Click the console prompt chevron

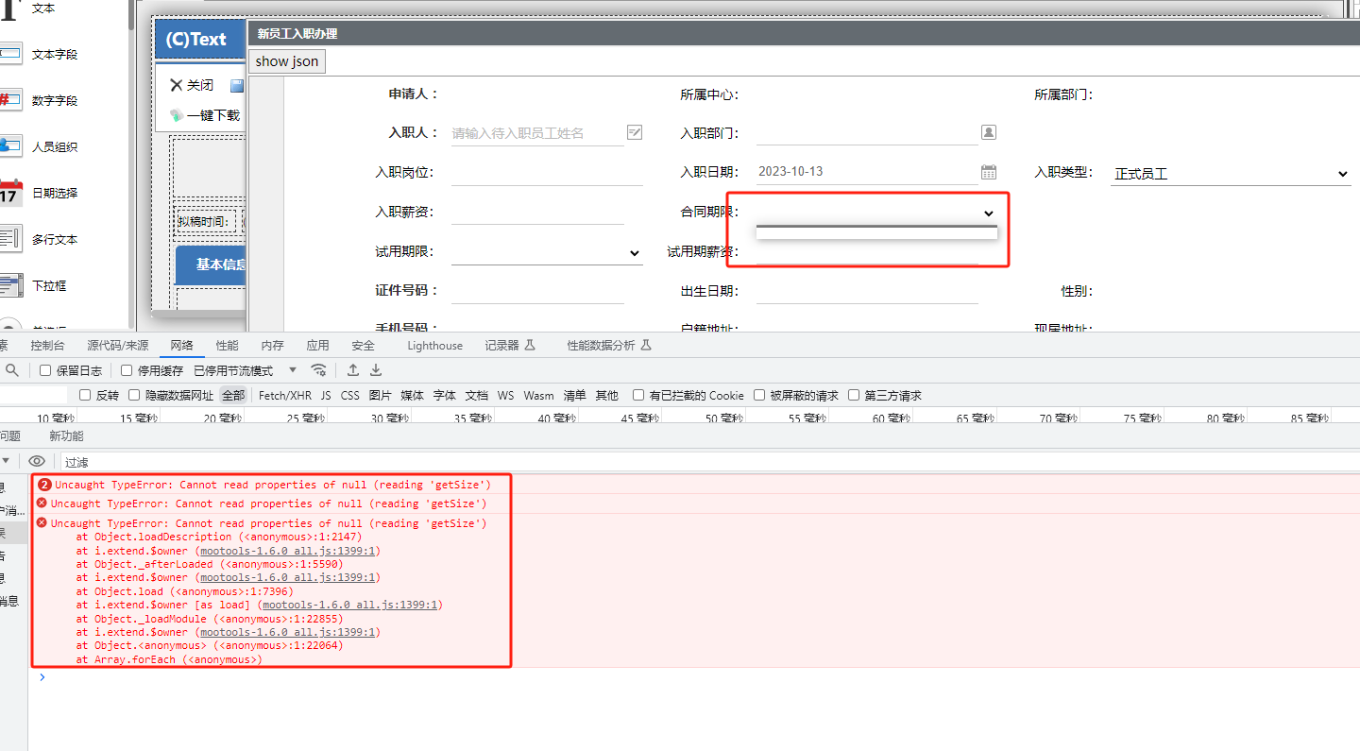[x=42, y=677]
